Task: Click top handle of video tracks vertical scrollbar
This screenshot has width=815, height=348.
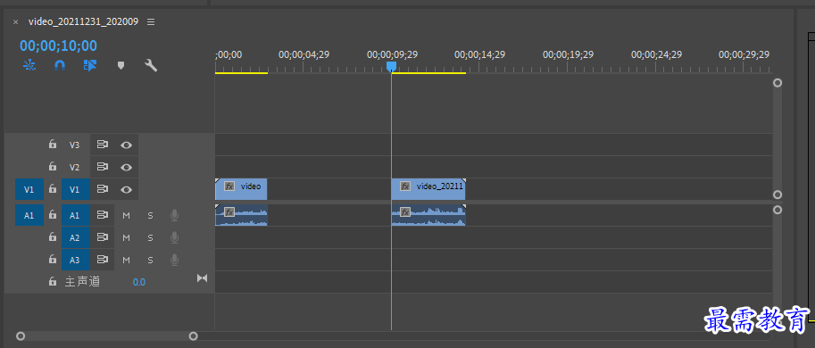Action: (778, 83)
